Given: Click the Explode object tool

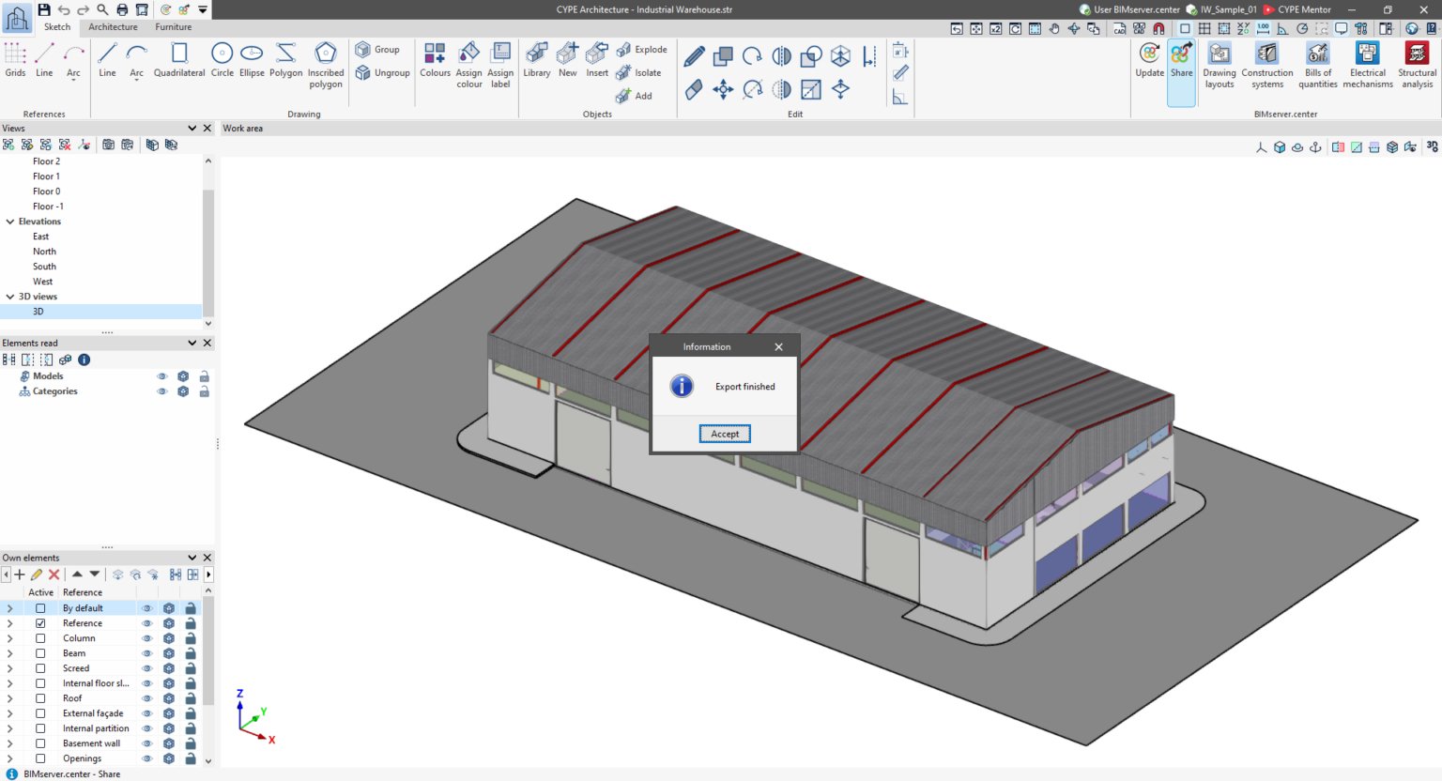Looking at the screenshot, I should click(641, 50).
